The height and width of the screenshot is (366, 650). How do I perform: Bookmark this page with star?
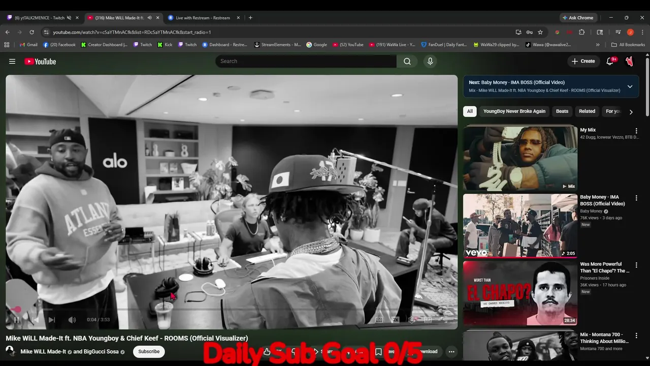(x=540, y=32)
